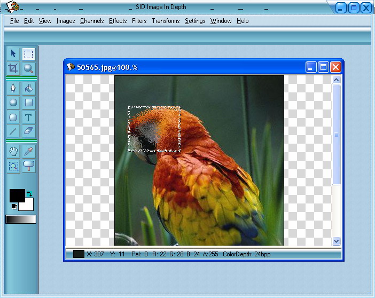Click the black foreground color swatch
The width and height of the screenshot is (375, 298).
[x=16, y=195]
